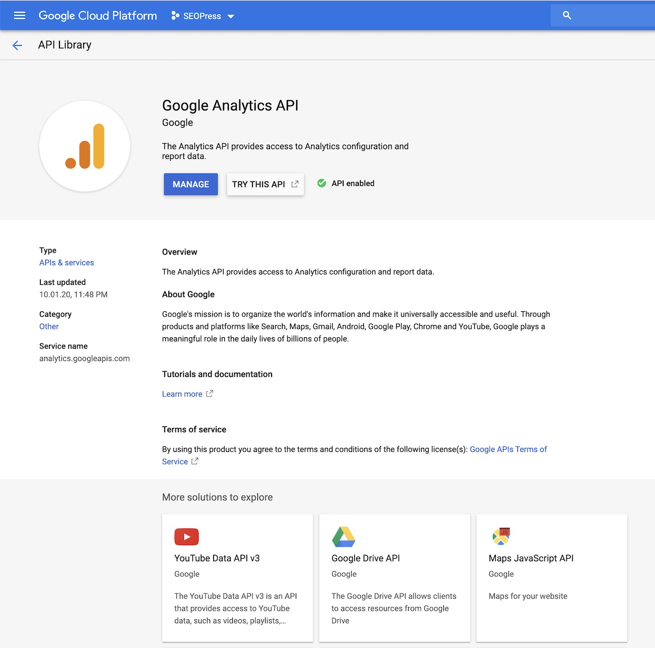This screenshot has width=655, height=648.
Task: Click the Google Analytics logo image
Action: pos(85,146)
